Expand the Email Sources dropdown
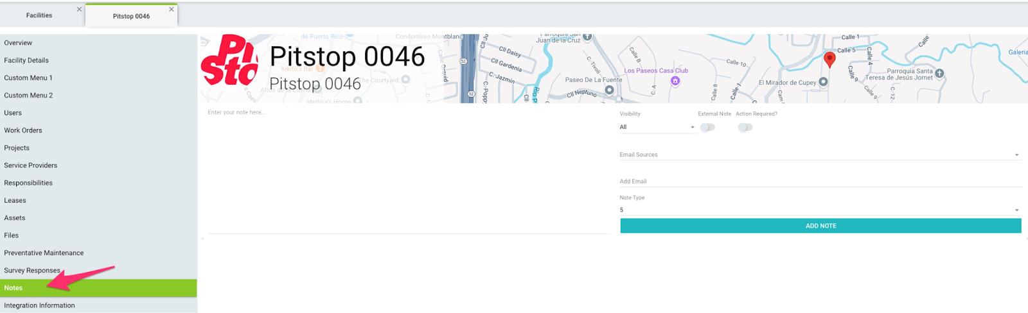Image resolution: width=1028 pixels, height=313 pixels. 820,155
